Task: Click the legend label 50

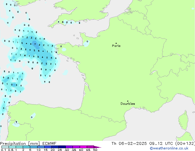Action: 95,150
